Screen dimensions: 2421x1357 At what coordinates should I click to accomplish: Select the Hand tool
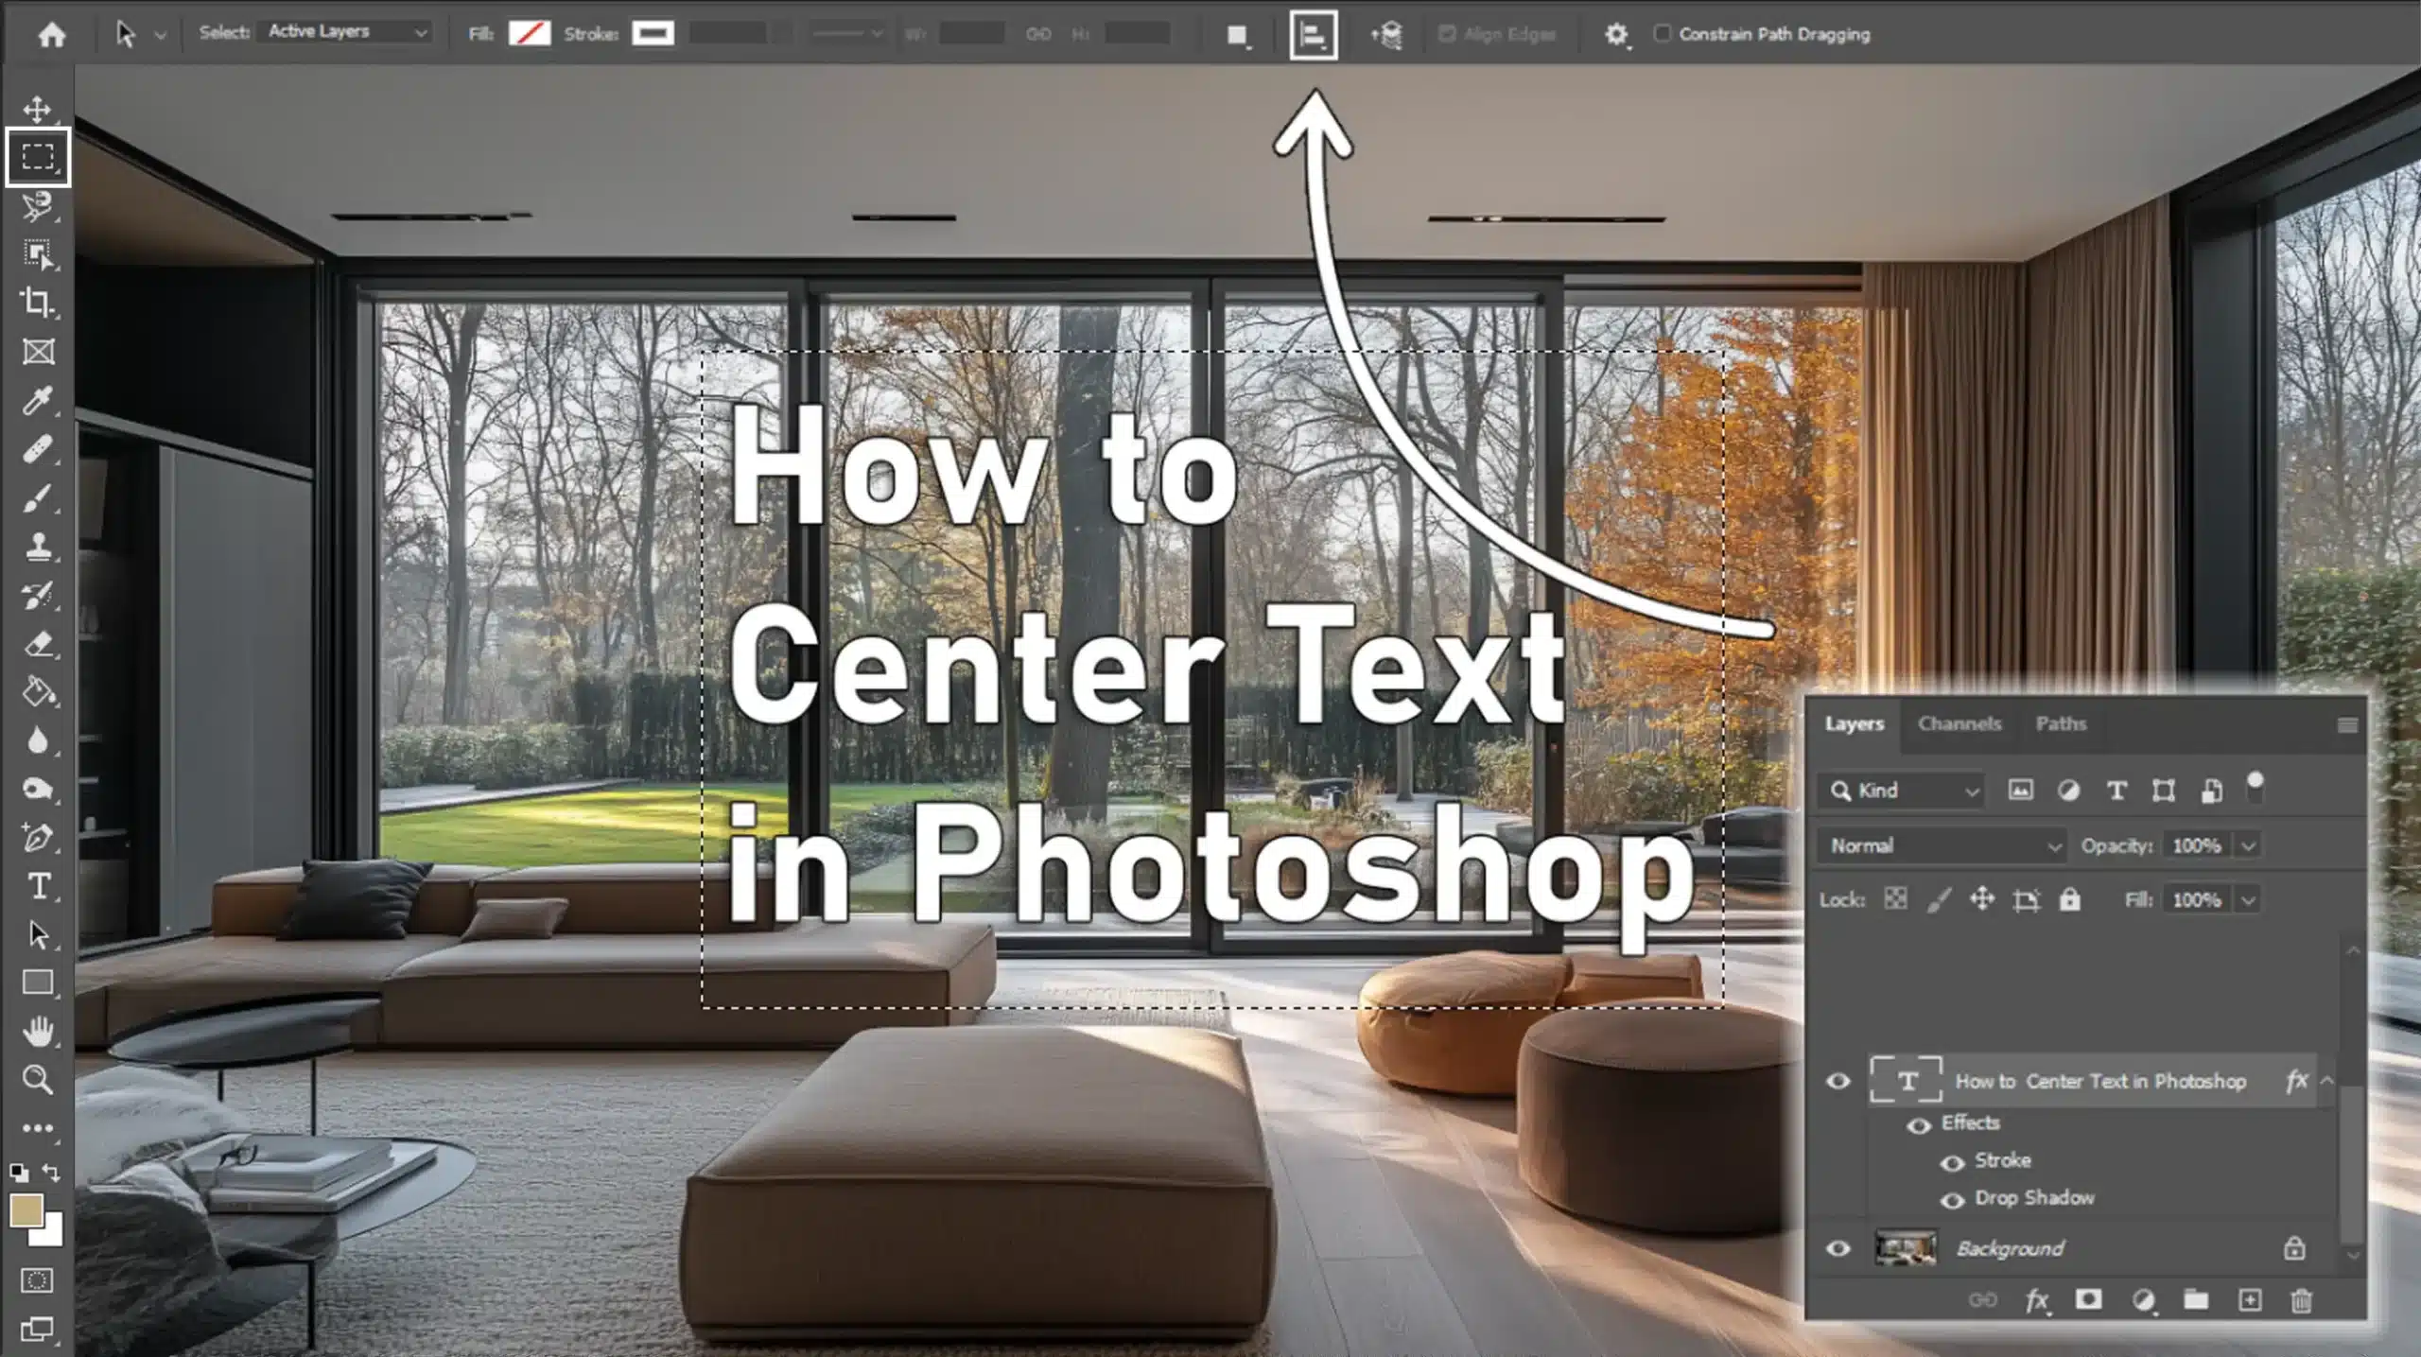(38, 1032)
